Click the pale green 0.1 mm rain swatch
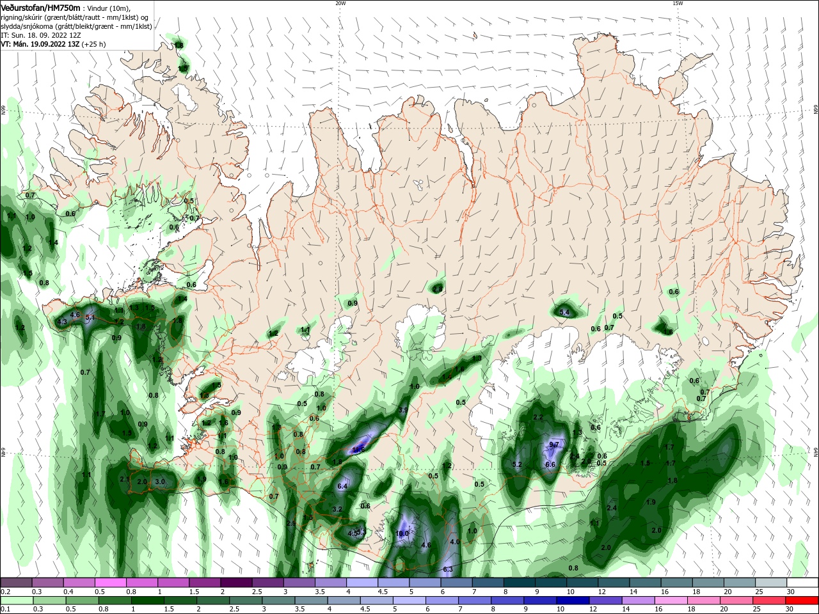 (16, 600)
